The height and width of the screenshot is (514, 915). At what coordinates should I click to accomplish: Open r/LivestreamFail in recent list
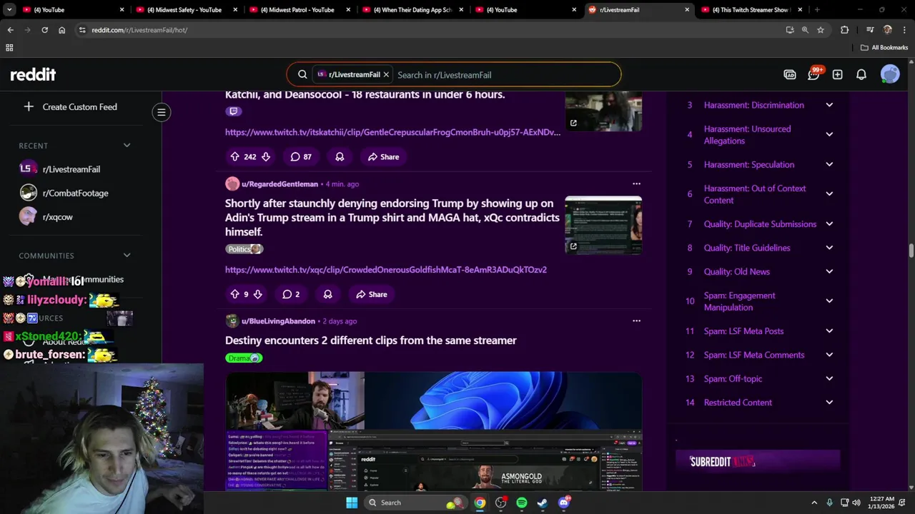click(71, 169)
